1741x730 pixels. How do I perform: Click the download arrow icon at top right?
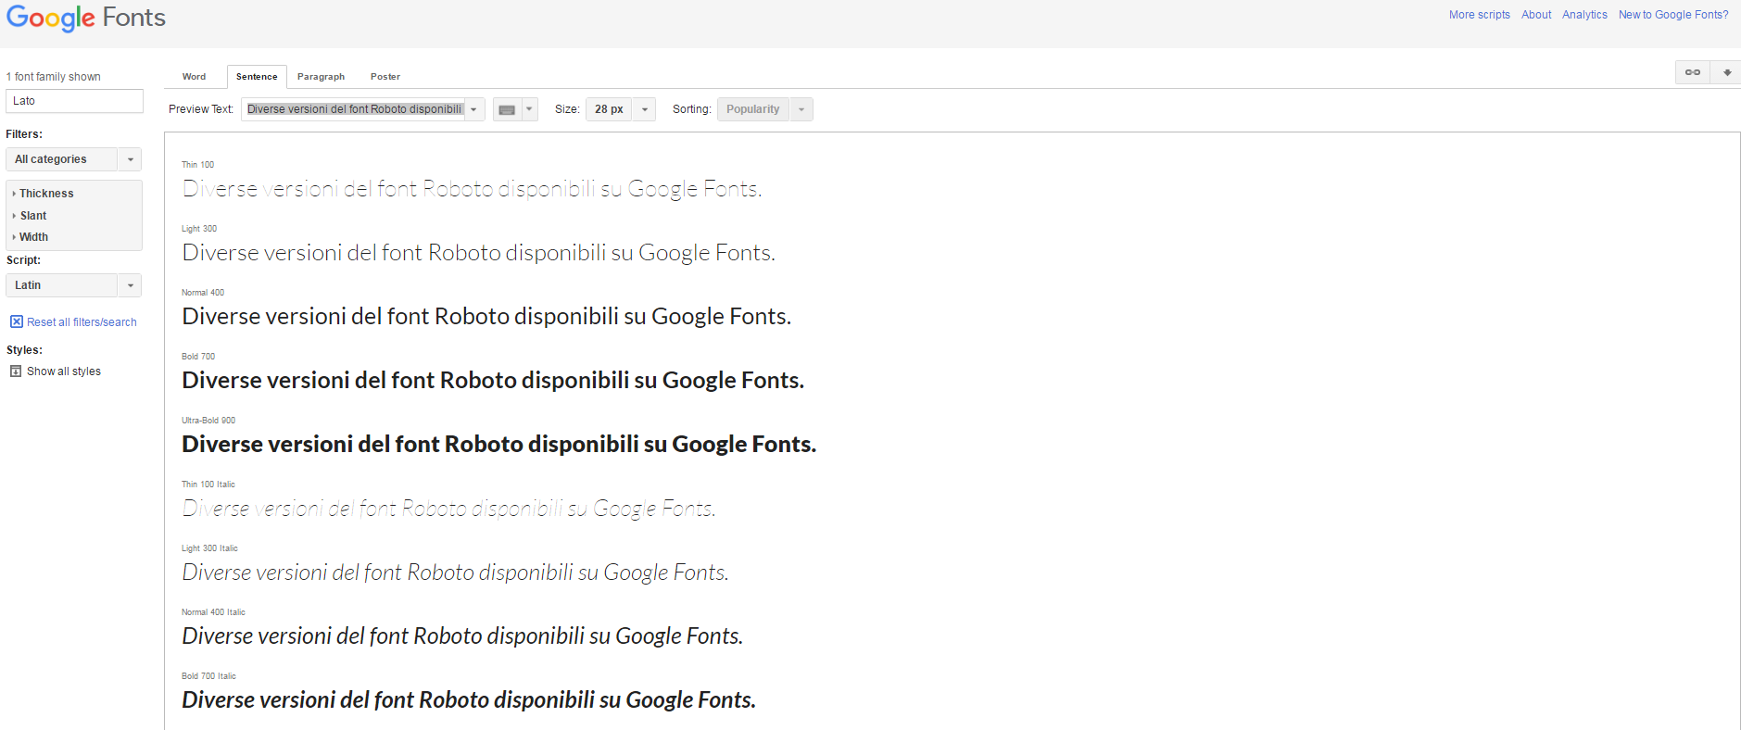pos(1726,72)
